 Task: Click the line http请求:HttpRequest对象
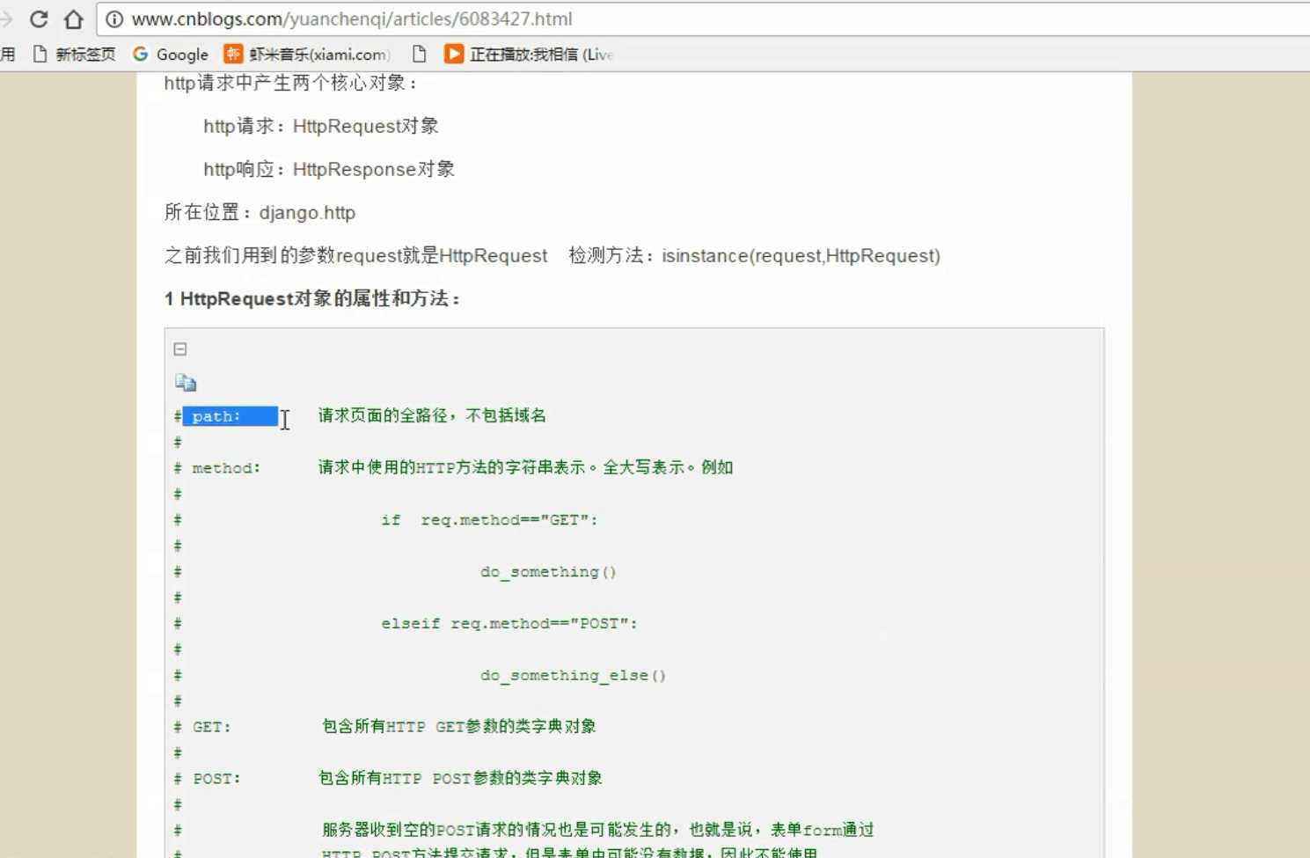coord(321,126)
